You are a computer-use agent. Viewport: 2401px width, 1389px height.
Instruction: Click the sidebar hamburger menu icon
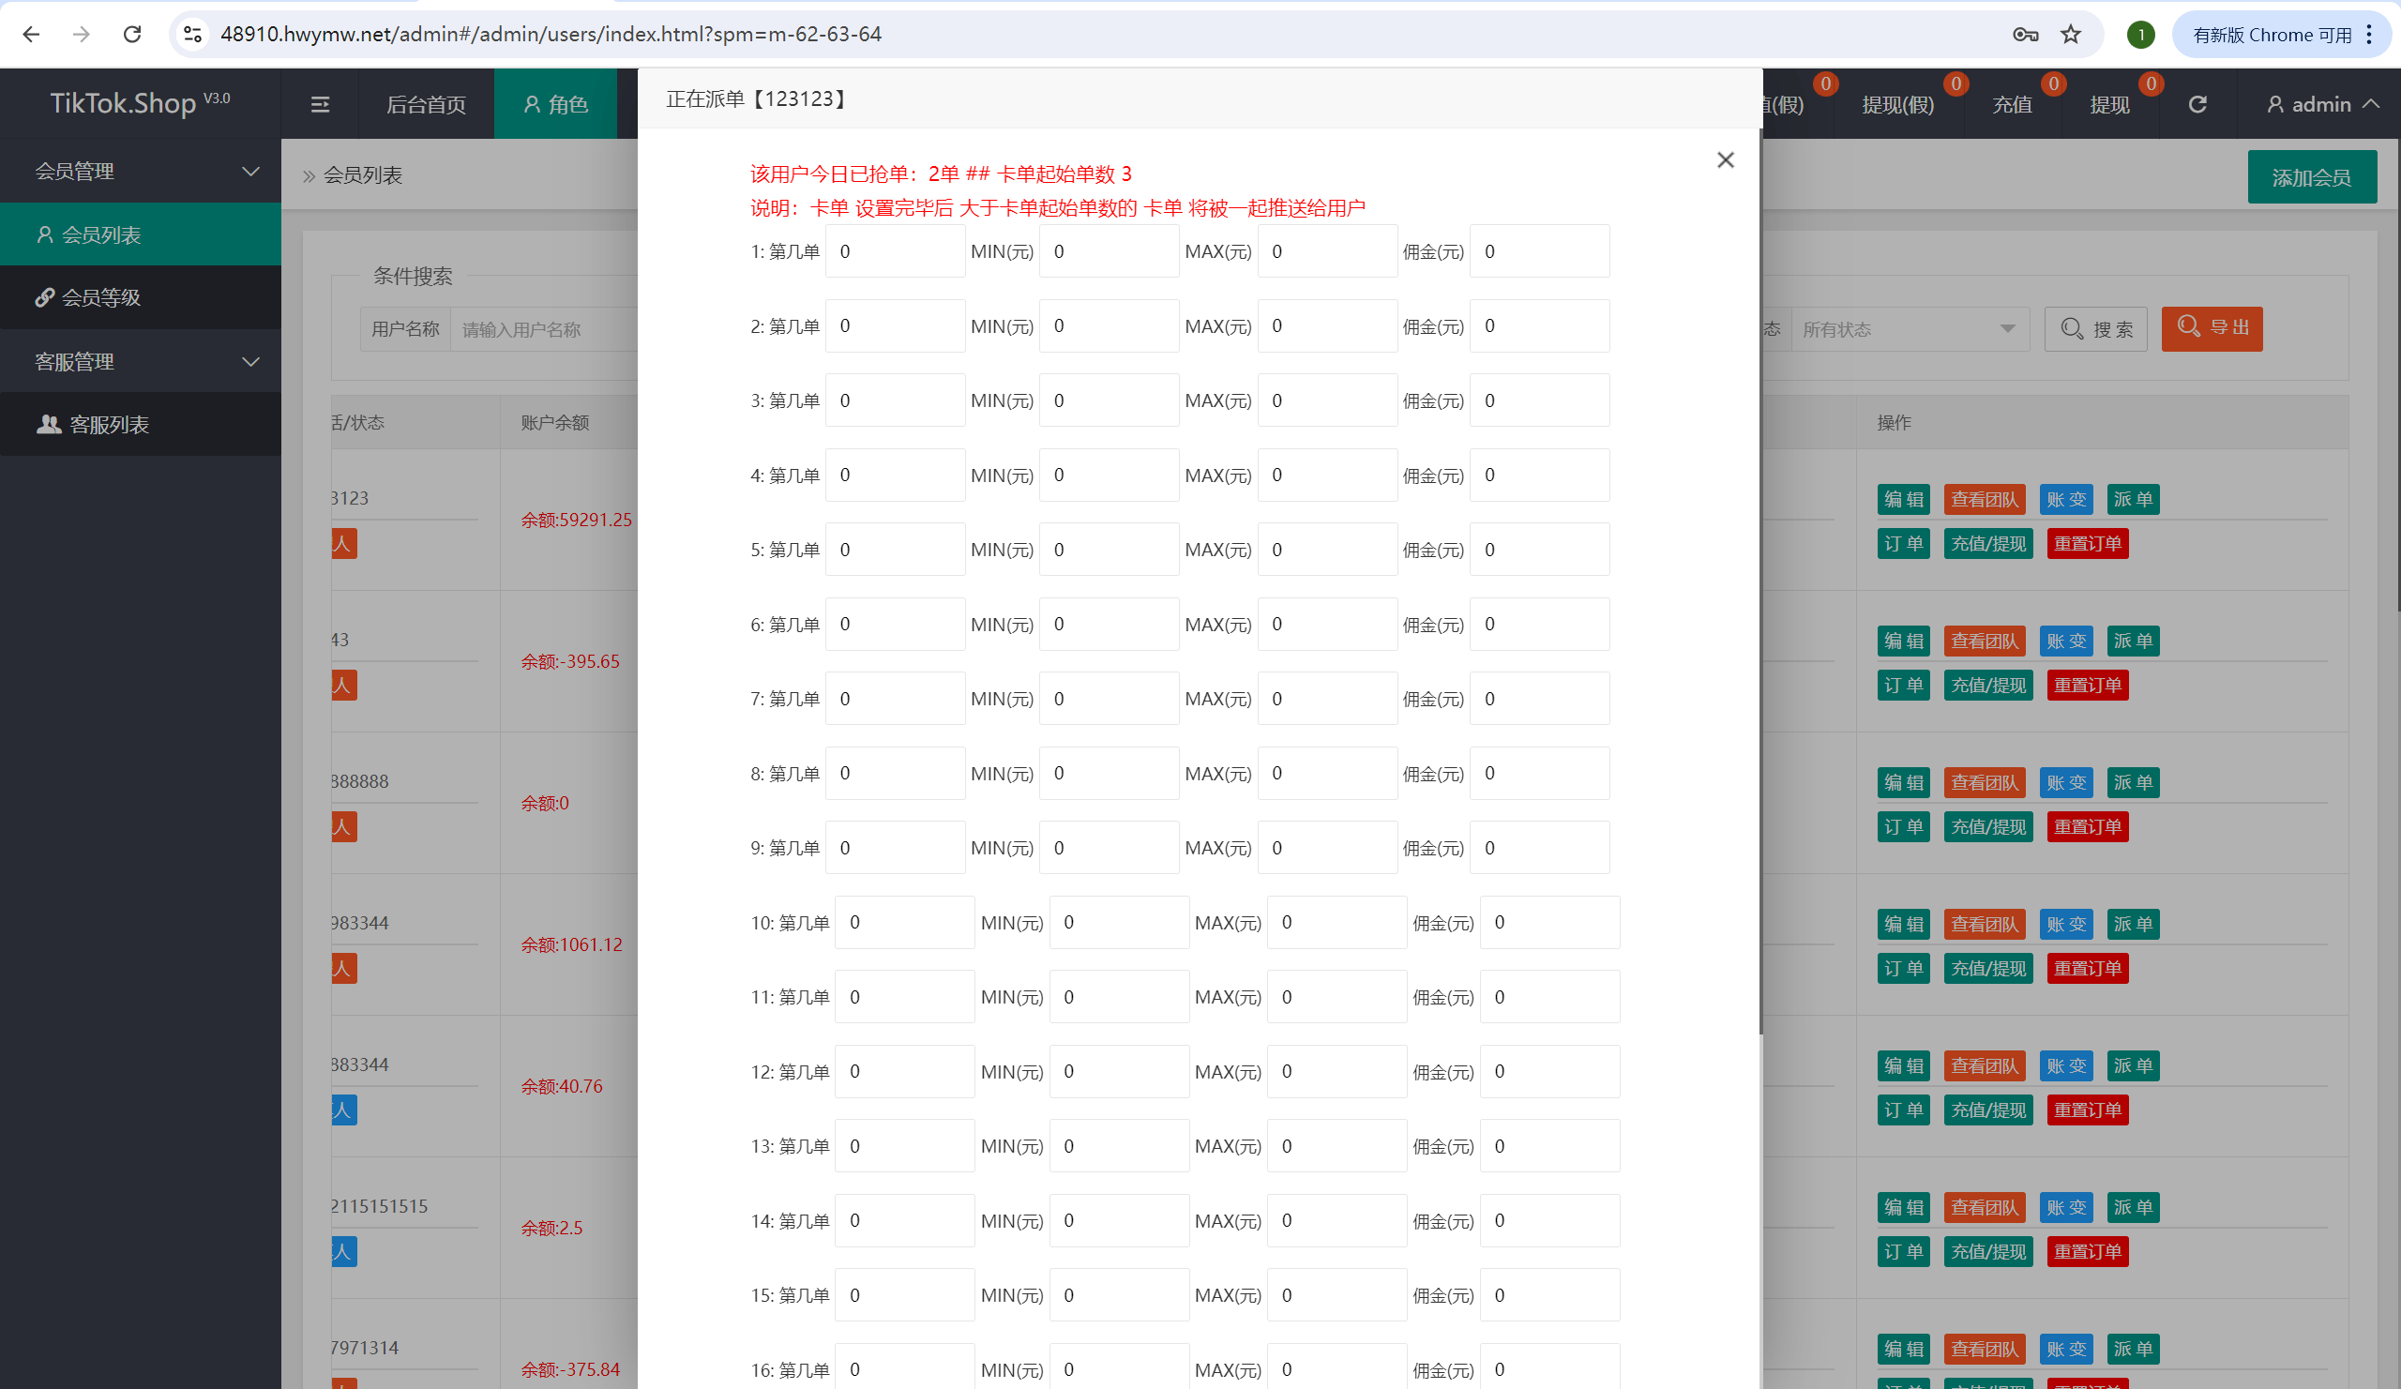point(320,104)
